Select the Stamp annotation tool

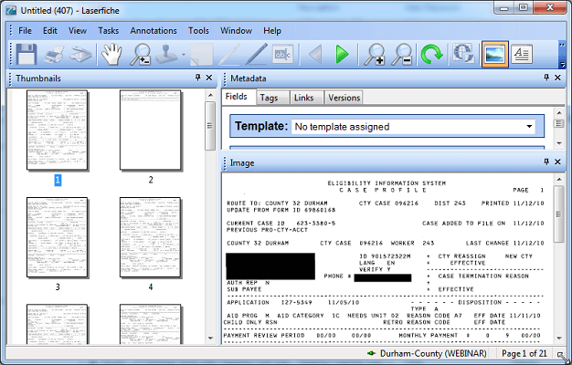pos(166,55)
